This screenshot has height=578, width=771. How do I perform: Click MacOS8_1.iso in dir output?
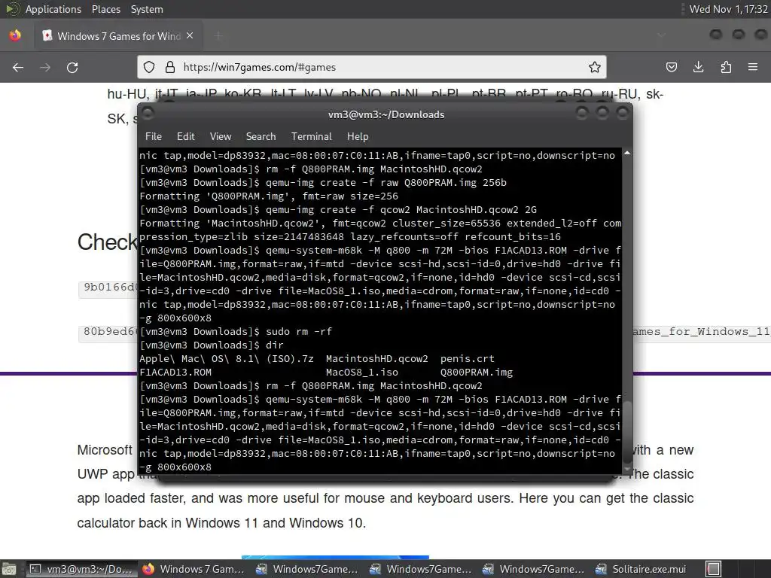[362, 372]
